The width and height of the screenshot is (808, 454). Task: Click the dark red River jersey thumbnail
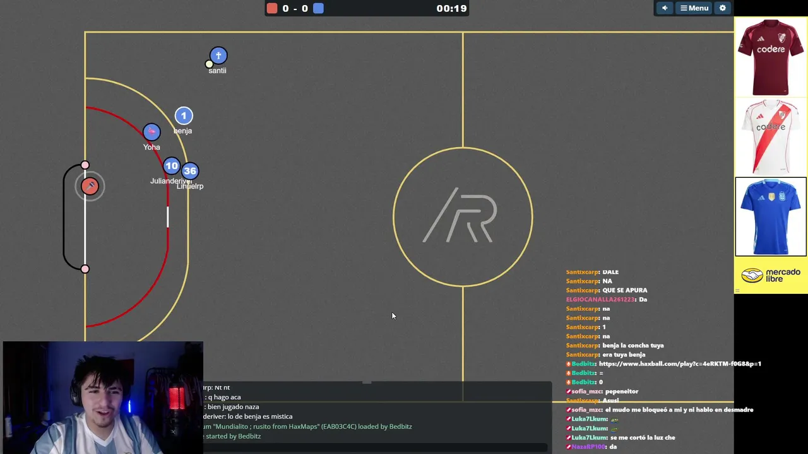[x=771, y=57]
